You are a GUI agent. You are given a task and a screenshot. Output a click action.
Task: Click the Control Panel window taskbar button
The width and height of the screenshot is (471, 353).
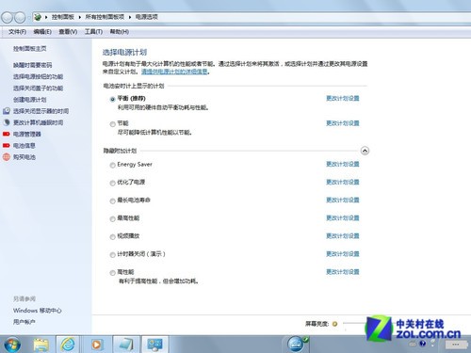coord(154,345)
